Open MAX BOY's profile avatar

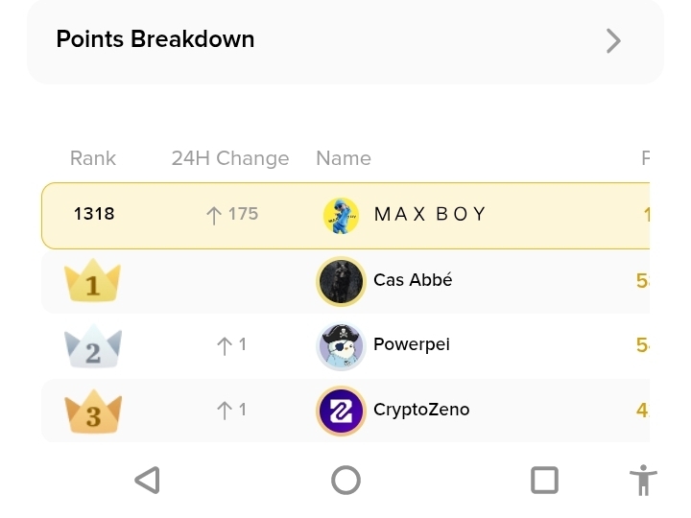341,215
